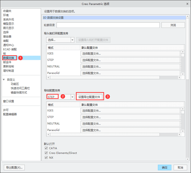The image size is (191, 173).
Task: Click import table scroll-down arrow
Action: (183, 74)
